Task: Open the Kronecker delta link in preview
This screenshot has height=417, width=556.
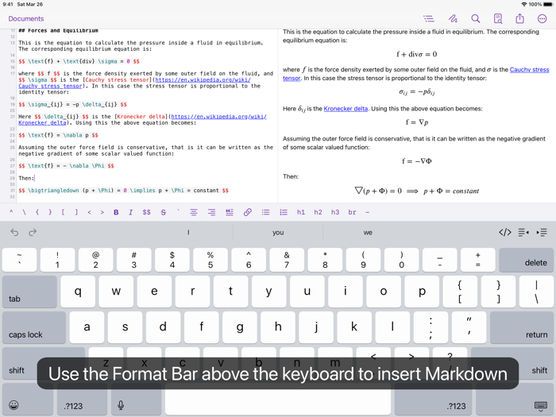Action: (x=346, y=109)
